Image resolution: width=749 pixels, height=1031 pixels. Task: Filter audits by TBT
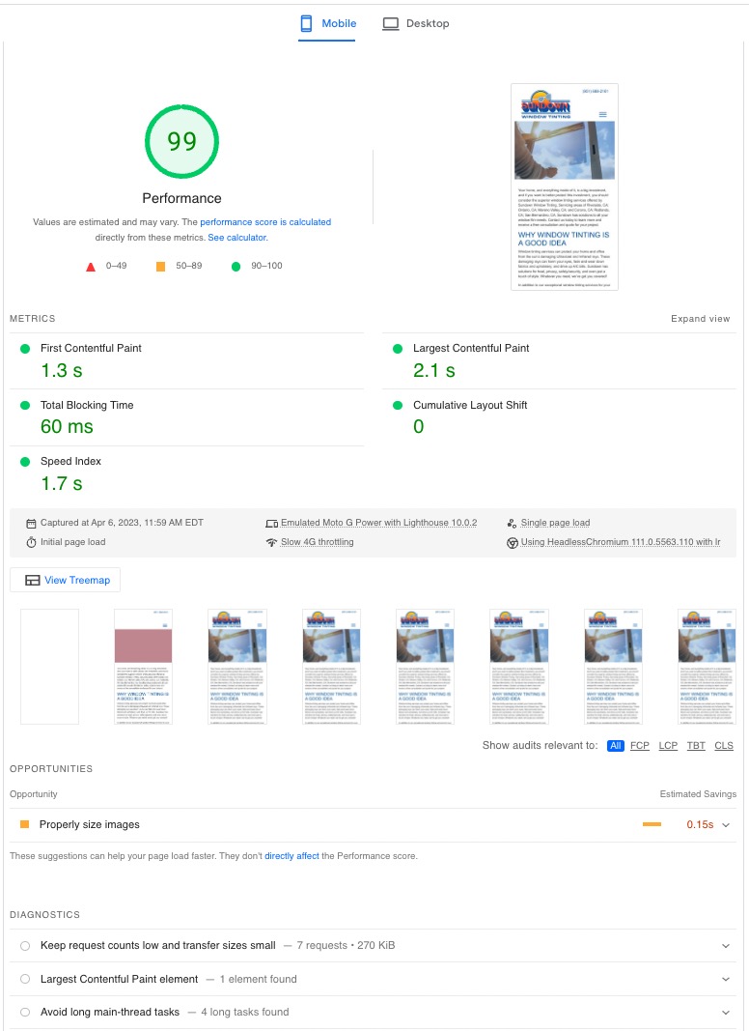pos(696,746)
